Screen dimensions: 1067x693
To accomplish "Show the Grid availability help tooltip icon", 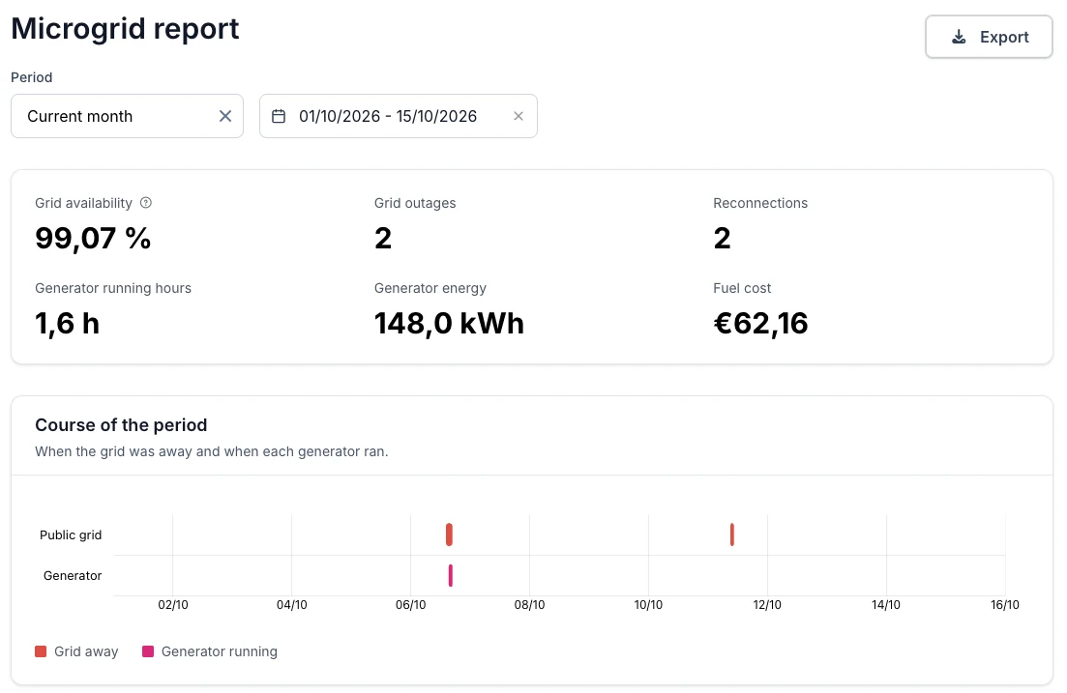I will 146,203.
